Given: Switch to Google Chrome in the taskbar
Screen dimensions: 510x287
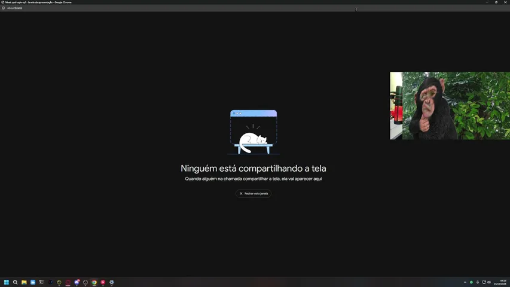Looking at the screenshot, I should click(x=94, y=282).
